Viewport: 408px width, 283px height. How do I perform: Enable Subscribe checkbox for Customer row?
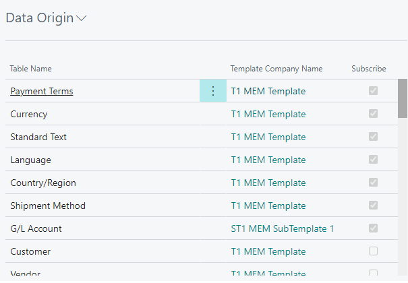(x=373, y=251)
